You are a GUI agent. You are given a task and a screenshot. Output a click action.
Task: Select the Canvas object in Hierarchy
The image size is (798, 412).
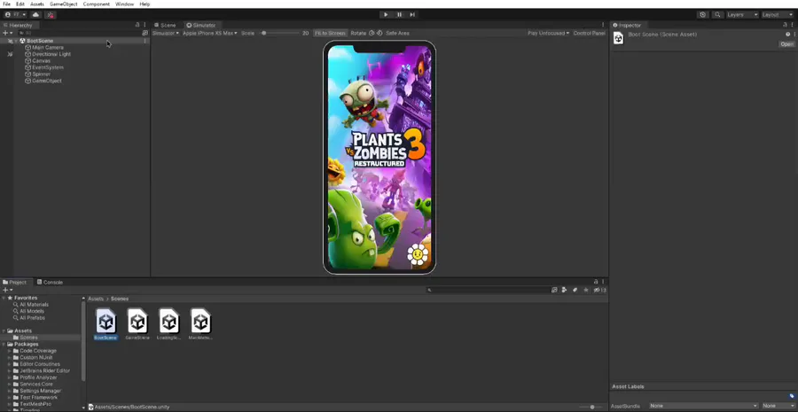point(41,60)
